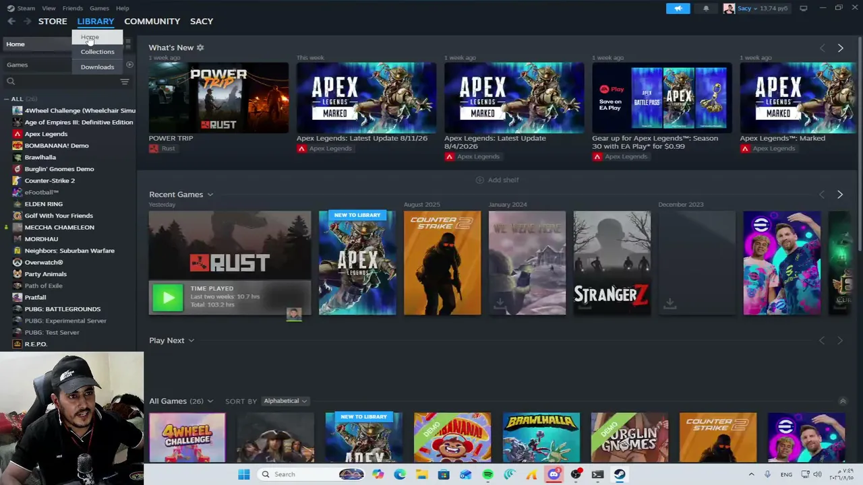Open Microsoft Store from the taskbar
Viewport: 863px width, 485px height.
(x=444, y=474)
